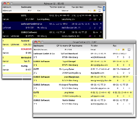This screenshot has width=140, height=121.
Task: Click Suchname column header in Adresse window
Action: tap(26, 7)
